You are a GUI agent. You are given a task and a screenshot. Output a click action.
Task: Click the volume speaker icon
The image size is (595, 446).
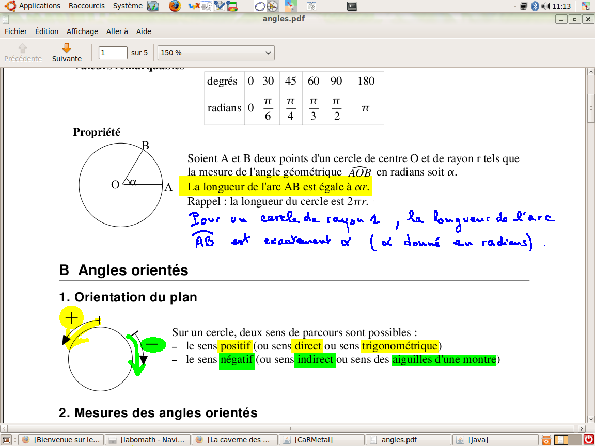[545, 6]
